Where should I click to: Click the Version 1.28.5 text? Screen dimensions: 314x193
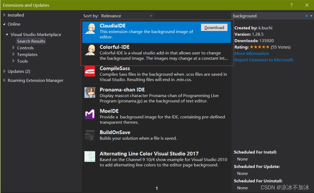click(249, 34)
